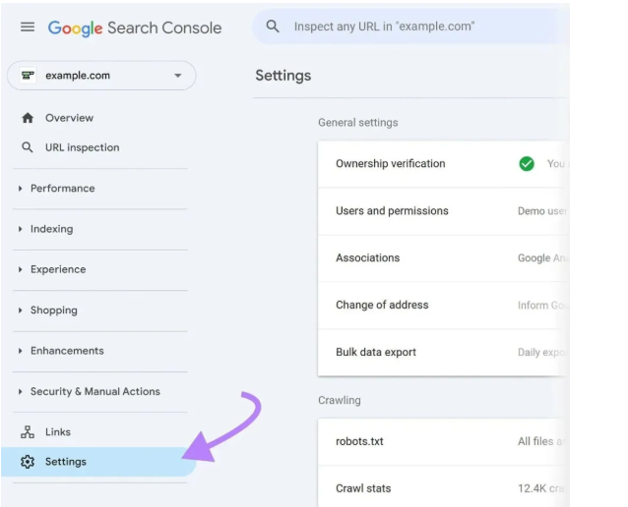628x507 pixels.
Task: Open Change of address setting
Action: [382, 305]
